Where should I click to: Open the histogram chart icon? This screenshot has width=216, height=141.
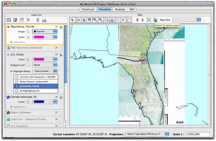pos(44,20)
